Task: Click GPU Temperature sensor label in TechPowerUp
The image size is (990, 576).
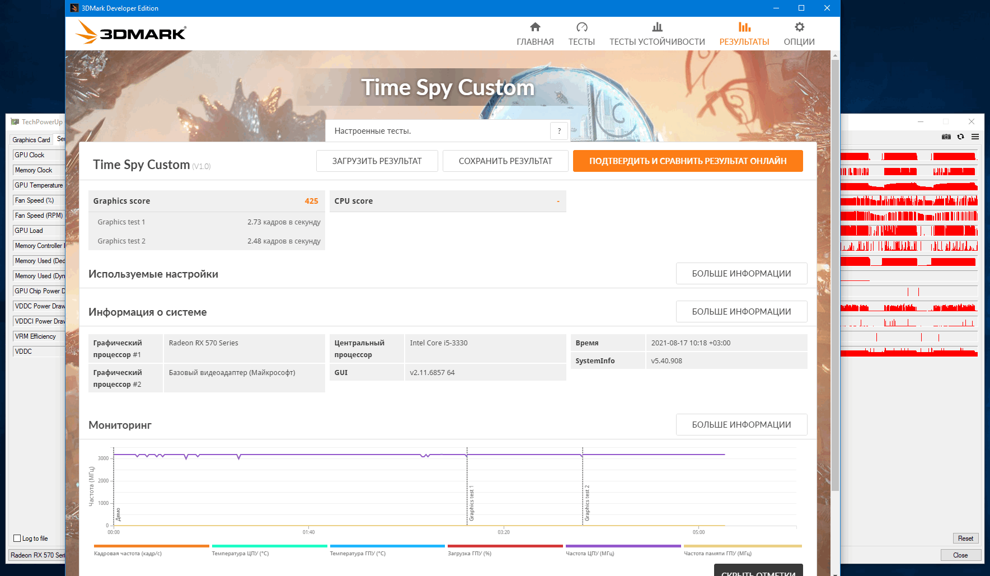Action: (38, 185)
